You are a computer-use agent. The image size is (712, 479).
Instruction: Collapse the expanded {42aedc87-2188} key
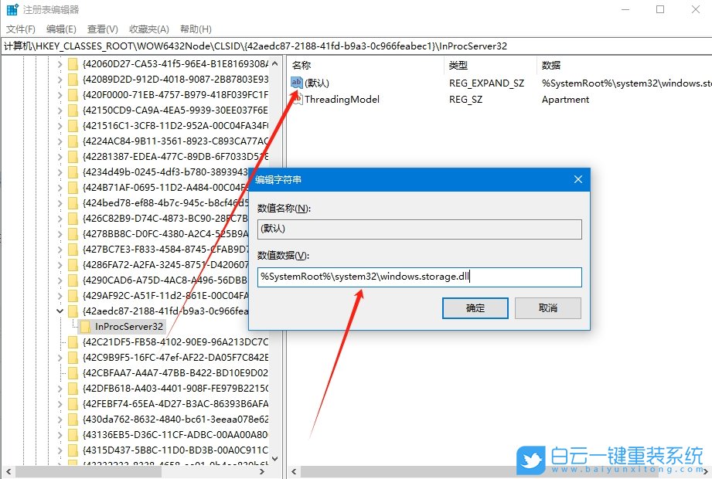point(60,311)
